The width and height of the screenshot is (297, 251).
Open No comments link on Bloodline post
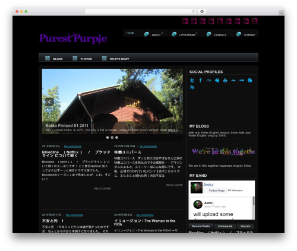point(72,147)
